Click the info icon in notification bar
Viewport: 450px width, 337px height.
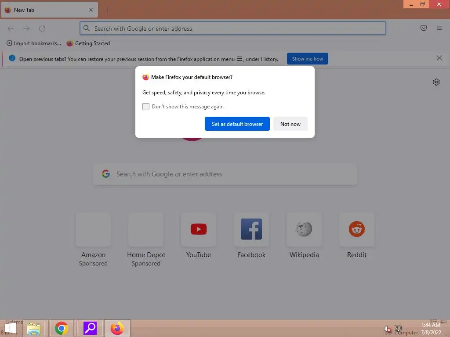(x=12, y=58)
